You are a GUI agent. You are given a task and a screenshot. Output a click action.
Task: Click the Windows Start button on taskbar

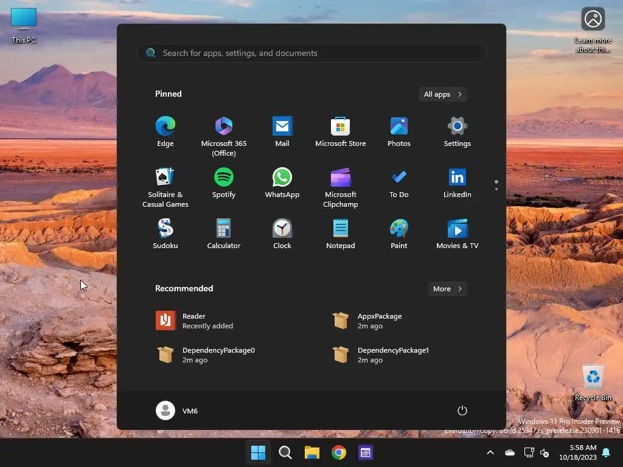tap(258, 452)
